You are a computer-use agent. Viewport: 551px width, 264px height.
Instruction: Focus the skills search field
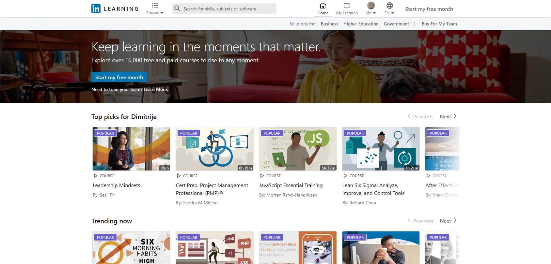point(224,8)
